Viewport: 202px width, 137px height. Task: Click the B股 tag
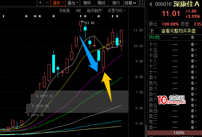click(x=78, y=10)
